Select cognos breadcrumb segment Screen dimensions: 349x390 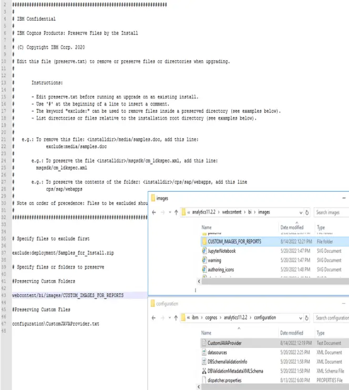coord(211,317)
